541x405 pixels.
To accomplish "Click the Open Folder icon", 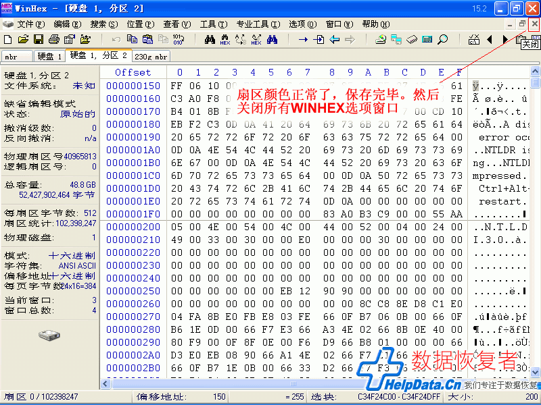I will tap(85, 39).
